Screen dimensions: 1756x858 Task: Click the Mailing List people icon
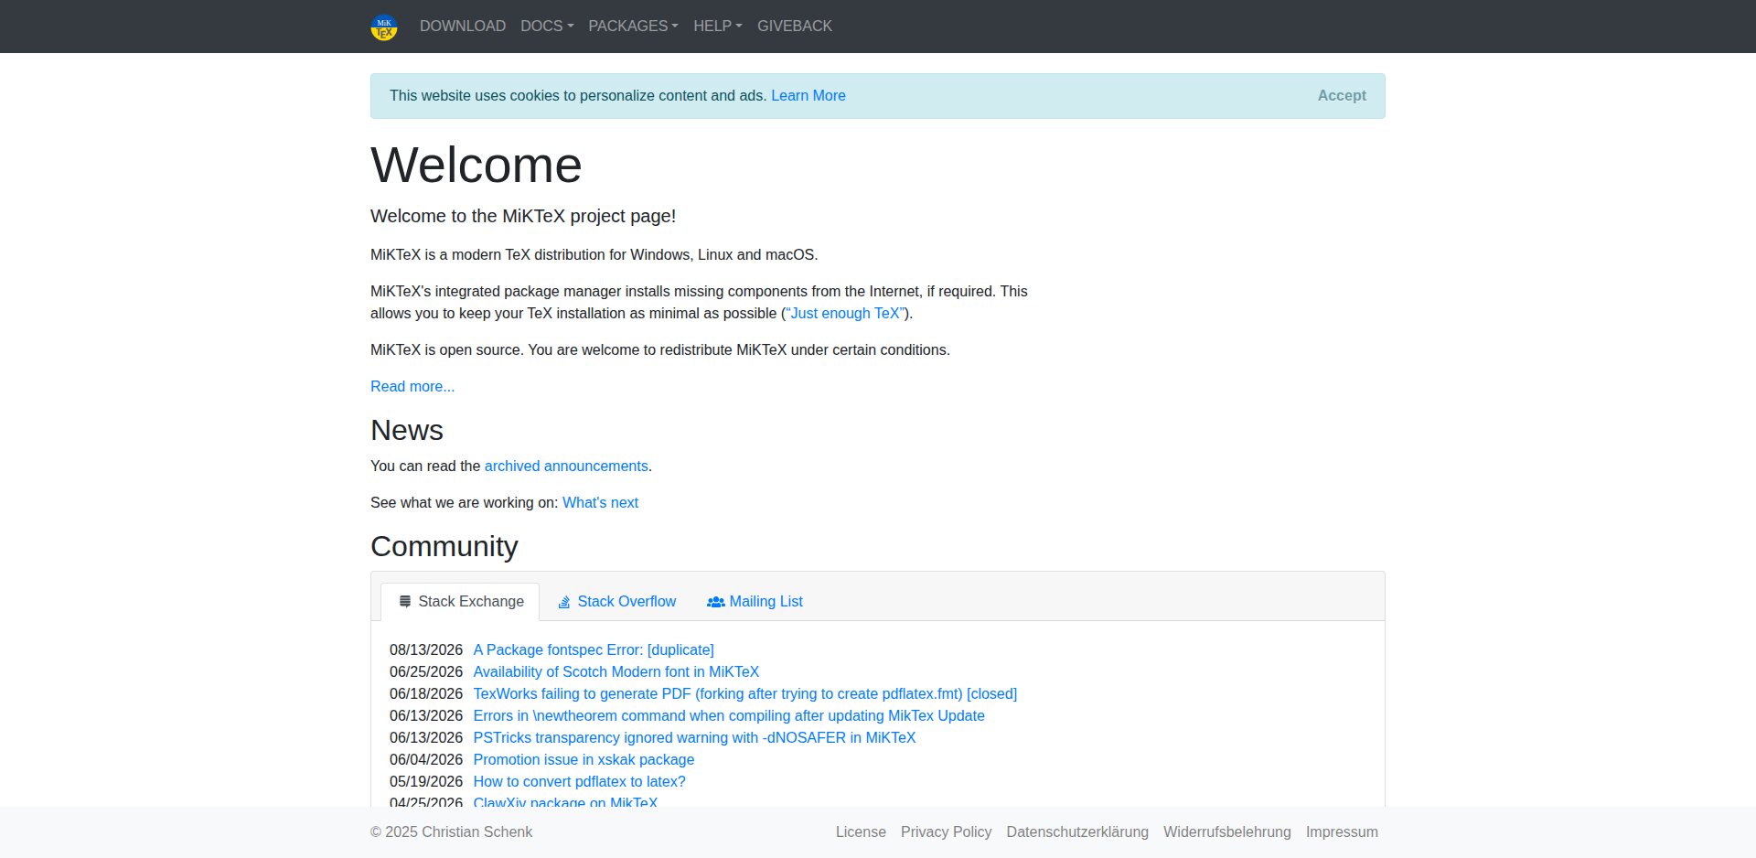[x=716, y=602]
